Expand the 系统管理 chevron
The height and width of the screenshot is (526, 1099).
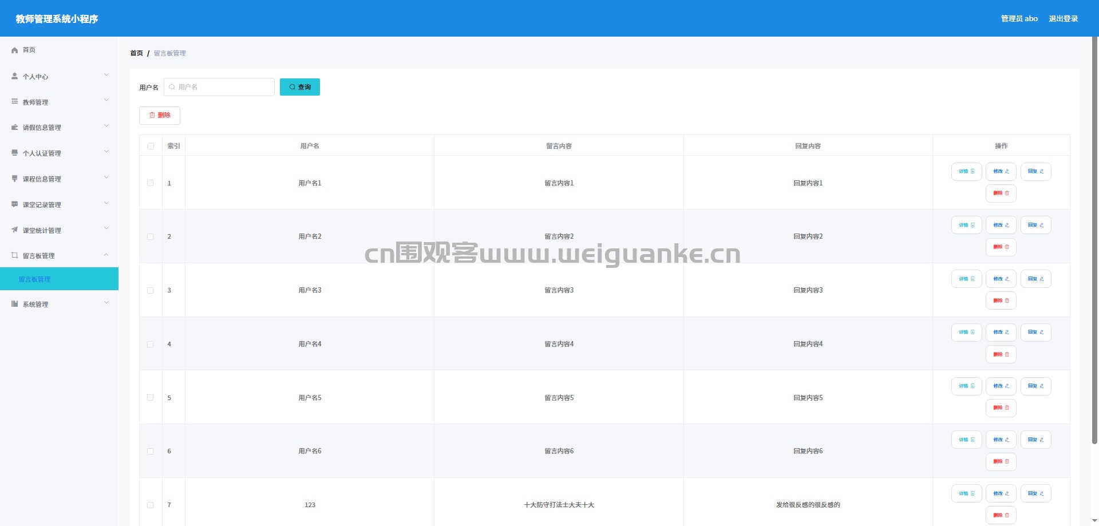106,303
